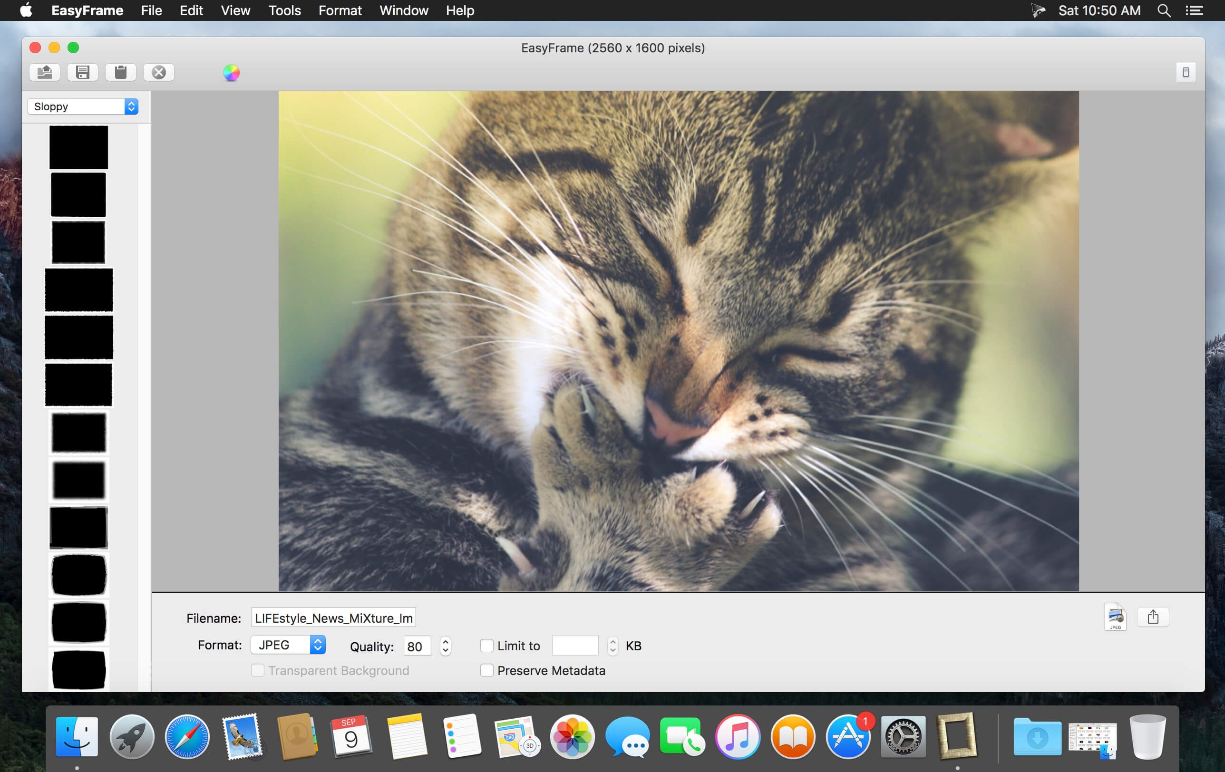This screenshot has height=772, width=1225.
Task: Enable the Limit to checkbox
Action: (486, 646)
